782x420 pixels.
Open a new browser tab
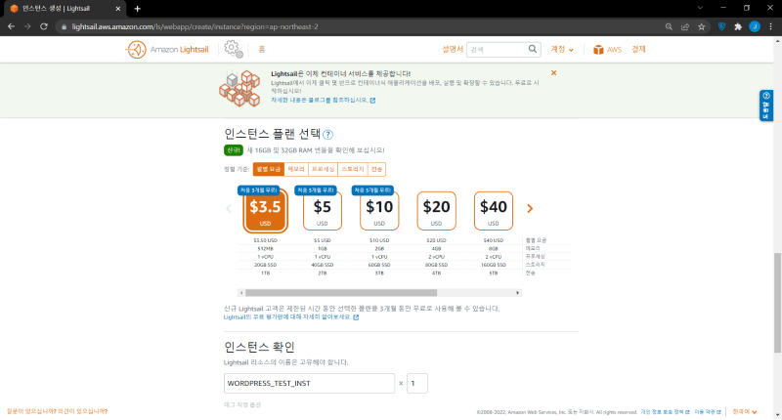pos(137,9)
